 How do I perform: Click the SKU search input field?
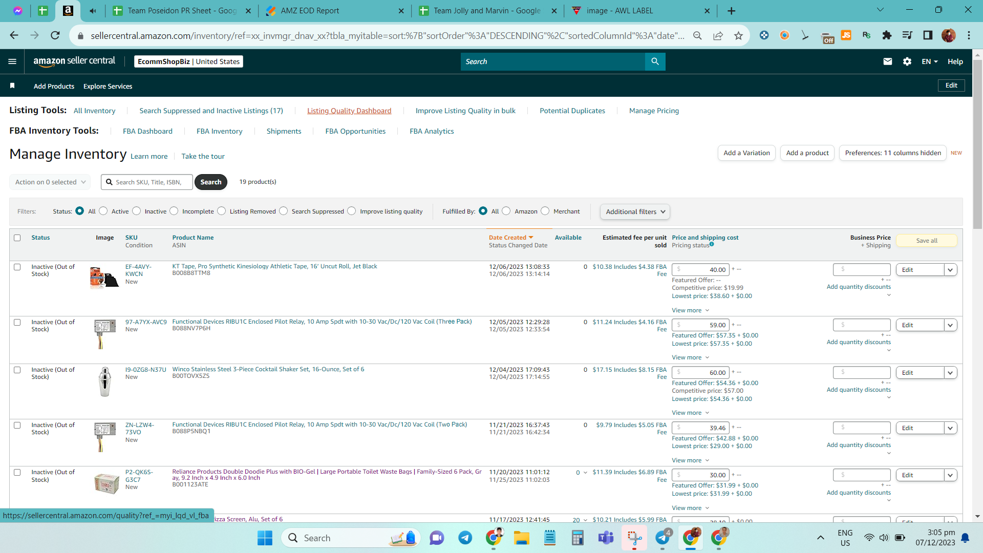pos(147,182)
